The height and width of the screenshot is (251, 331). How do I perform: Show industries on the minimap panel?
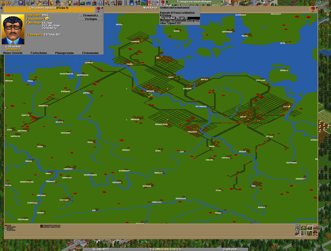point(315,227)
